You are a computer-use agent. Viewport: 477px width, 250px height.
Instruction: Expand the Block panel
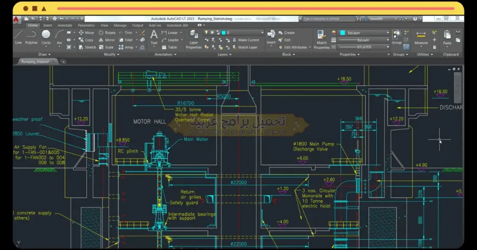point(288,54)
